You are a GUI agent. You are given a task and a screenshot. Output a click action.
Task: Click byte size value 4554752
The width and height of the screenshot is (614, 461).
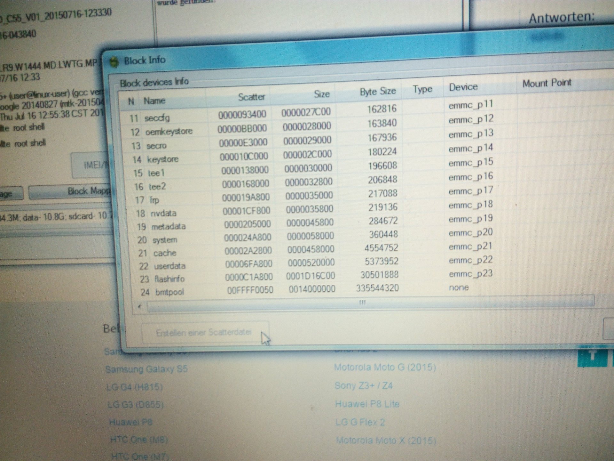[x=381, y=248]
